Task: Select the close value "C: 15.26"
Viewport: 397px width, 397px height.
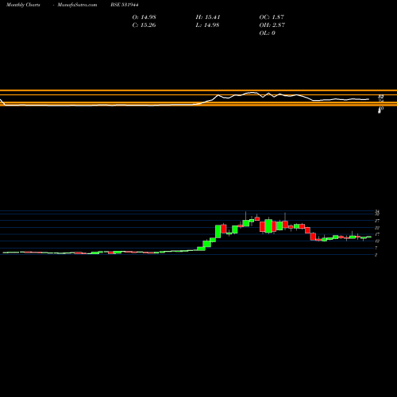Action: (144, 25)
